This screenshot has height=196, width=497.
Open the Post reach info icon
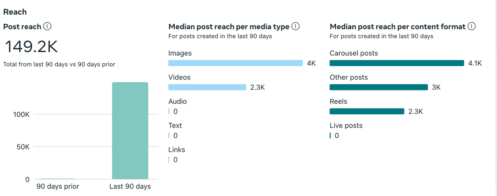click(47, 27)
